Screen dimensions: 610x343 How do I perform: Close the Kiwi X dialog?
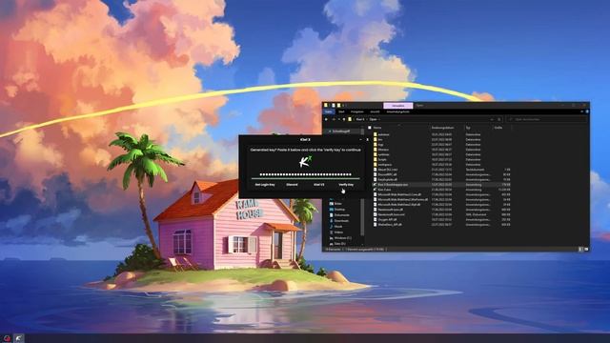click(x=368, y=140)
